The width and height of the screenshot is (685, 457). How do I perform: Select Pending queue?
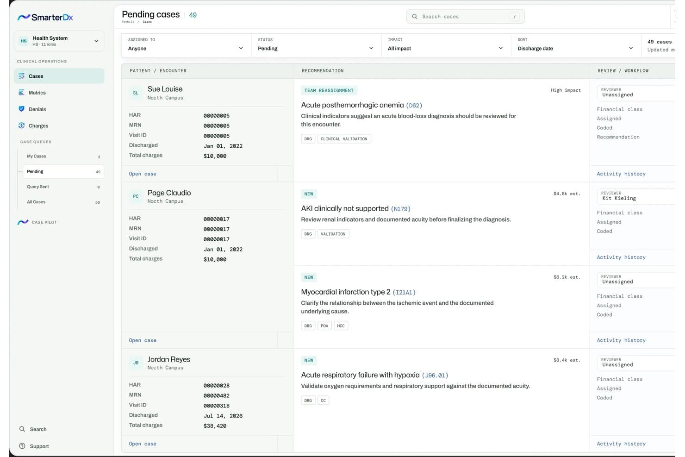[63, 171]
